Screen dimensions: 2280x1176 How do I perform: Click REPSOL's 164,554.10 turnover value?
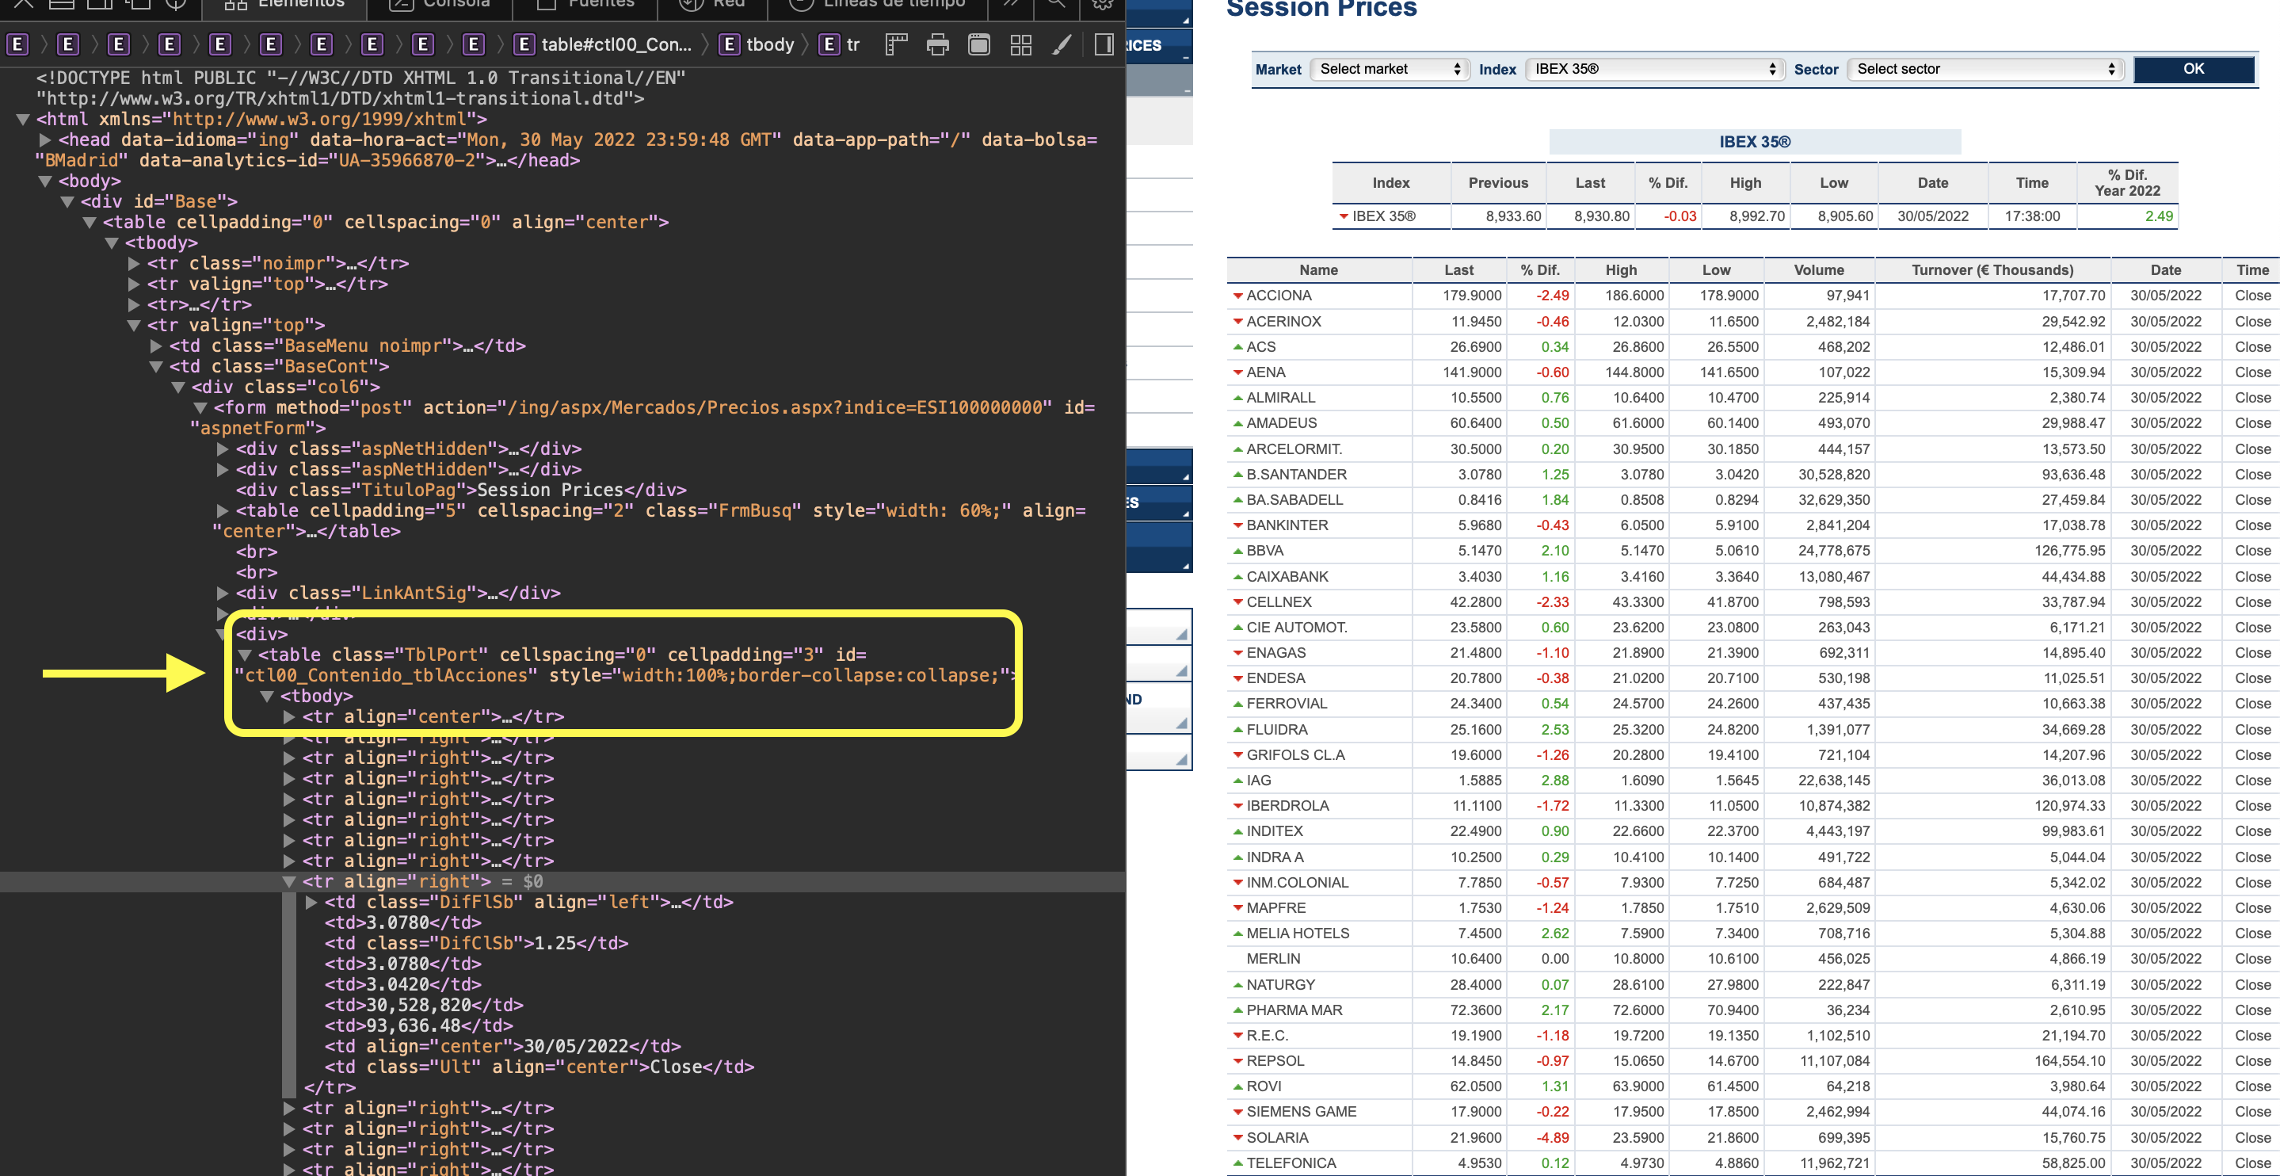click(x=2069, y=1062)
